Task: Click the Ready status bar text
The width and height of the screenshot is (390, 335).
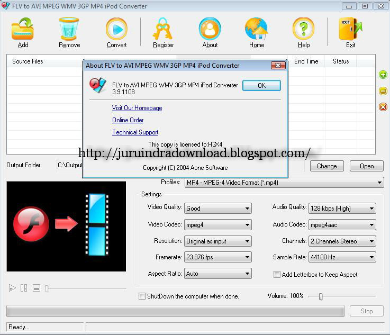Action: (x=19, y=327)
